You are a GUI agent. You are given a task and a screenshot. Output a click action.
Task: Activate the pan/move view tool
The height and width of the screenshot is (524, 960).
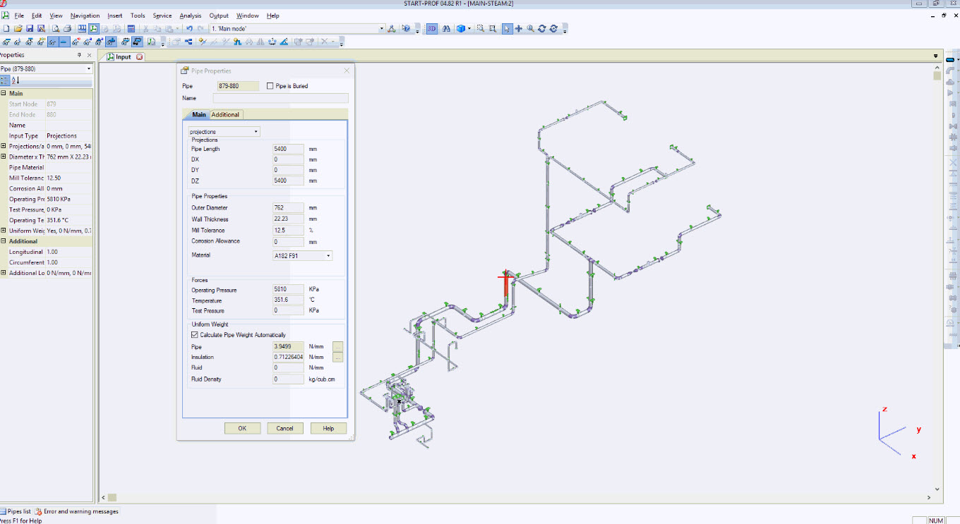click(519, 28)
